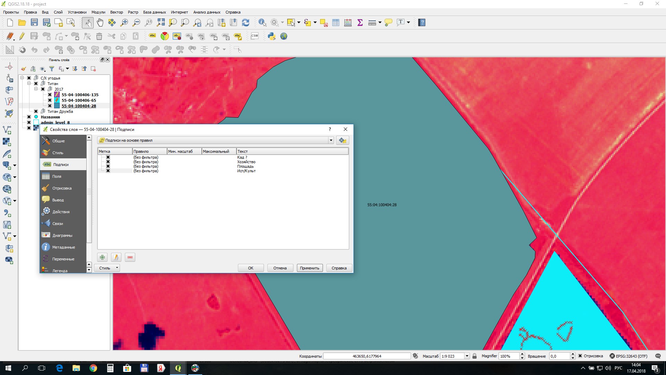Open the Подписи tab in layer properties

coord(61,164)
